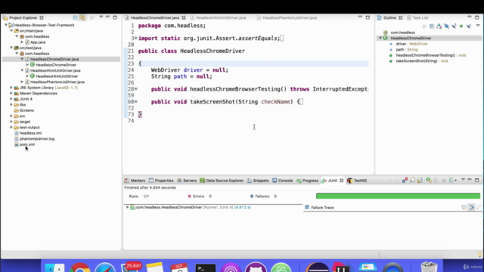Expand App.java in Project Explorer
Screen dimensions: 484x272
coord(22,42)
